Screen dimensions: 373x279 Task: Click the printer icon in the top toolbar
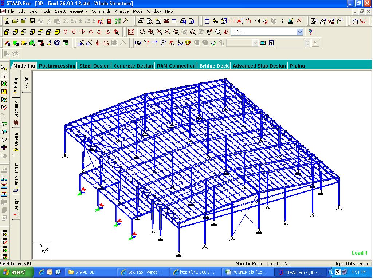click(x=141, y=21)
